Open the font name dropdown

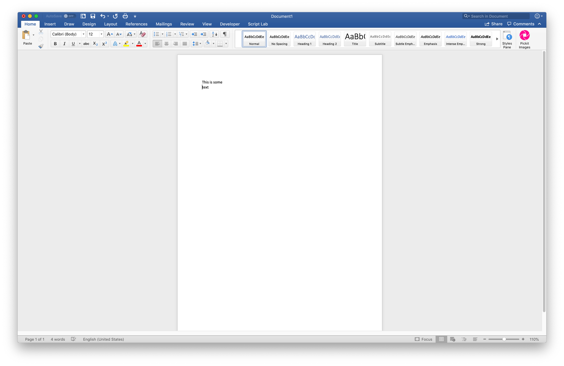[83, 34]
